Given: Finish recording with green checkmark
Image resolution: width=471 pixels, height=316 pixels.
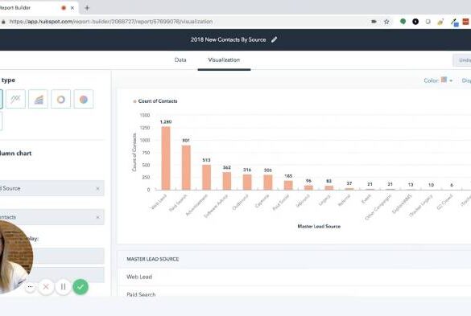Looking at the screenshot, I should [81, 287].
